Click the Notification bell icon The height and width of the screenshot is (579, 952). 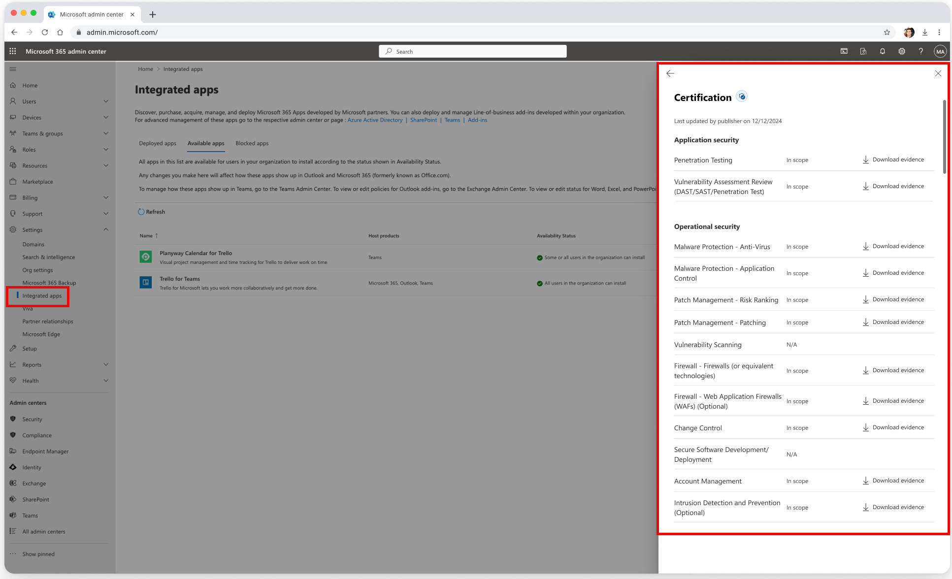[x=883, y=51]
